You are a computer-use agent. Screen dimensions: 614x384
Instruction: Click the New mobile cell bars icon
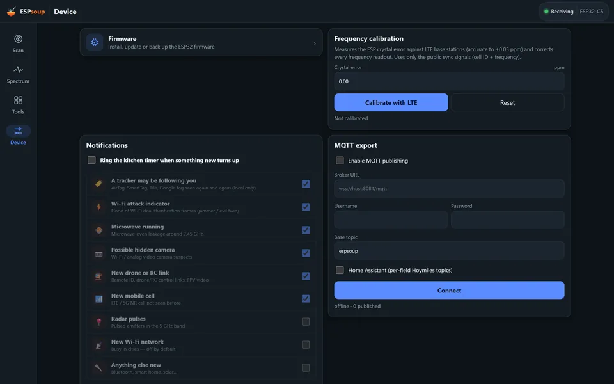pos(98,299)
